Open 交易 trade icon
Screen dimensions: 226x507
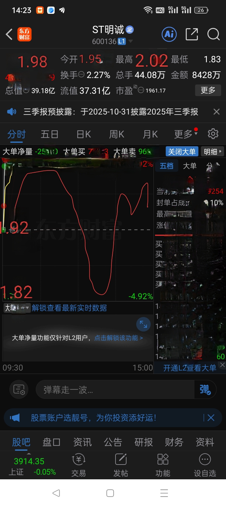[x=78, y=465]
